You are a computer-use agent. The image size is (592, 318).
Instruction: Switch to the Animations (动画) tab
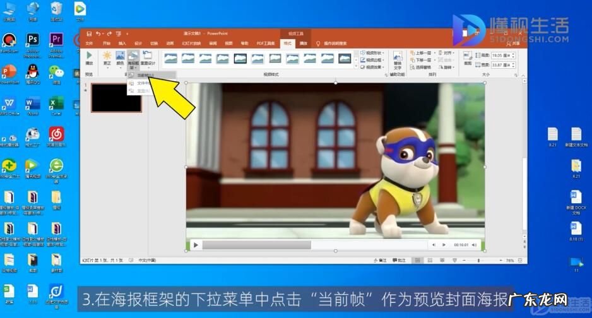coord(170,44)
